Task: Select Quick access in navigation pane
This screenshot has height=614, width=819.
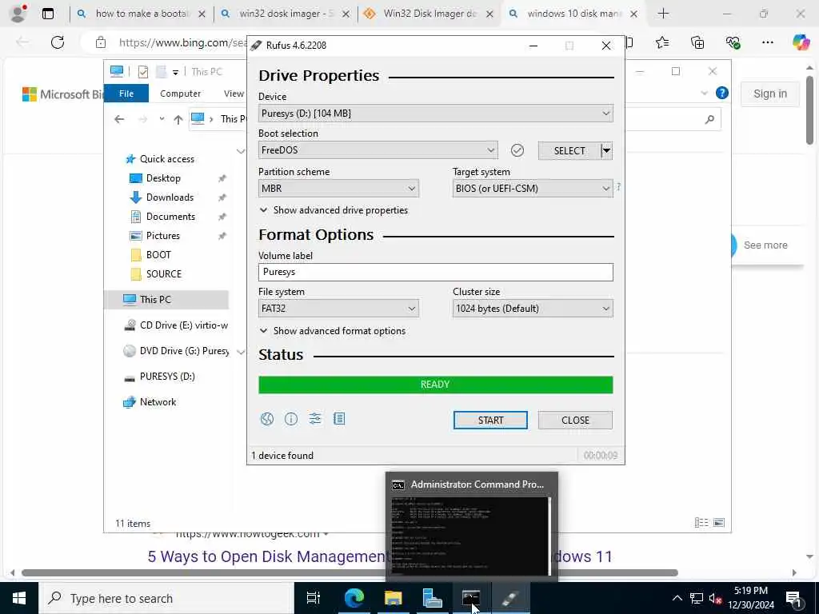Action: point(167,159)
